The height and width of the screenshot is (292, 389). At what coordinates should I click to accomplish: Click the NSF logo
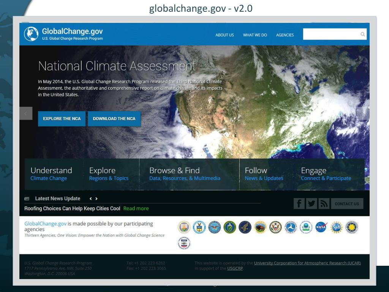coord(337,227)
